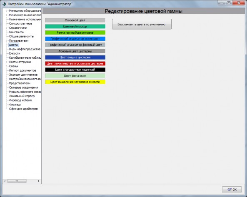Pick the Основной цвет color swatch
This screenshot has height=197, width=247.
click(x=75, y=20)
